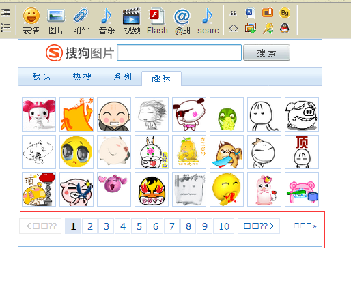Select the pink pig with scissors sticker
Viewport: 351px width, 285px height.
[x=76, y=190]
